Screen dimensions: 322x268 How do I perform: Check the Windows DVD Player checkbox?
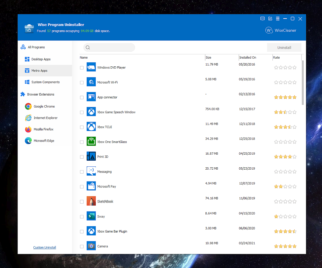[x=82, y=68]
